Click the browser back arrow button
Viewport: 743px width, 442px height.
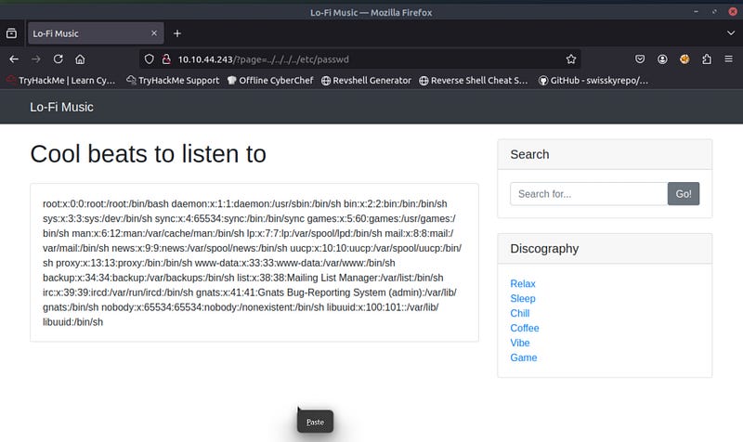13,58
